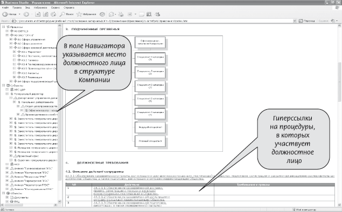Open the Сервис menu

[x=55, y=8]
